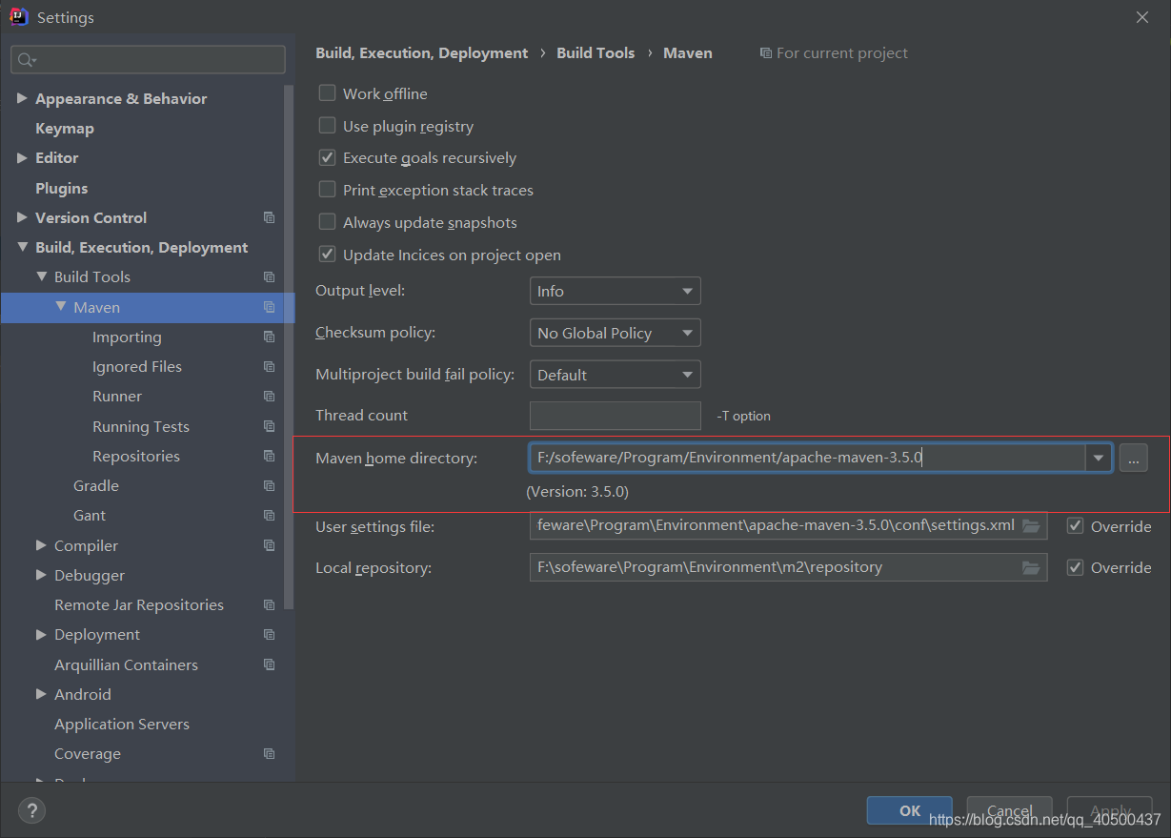The height and width of the screenshot is (838, 1171).
Task: Expand the Appearance & Behavior section
Action: (22, 98)
